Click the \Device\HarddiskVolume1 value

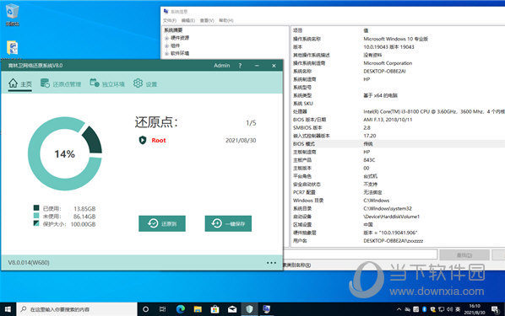tap(392, 217)
